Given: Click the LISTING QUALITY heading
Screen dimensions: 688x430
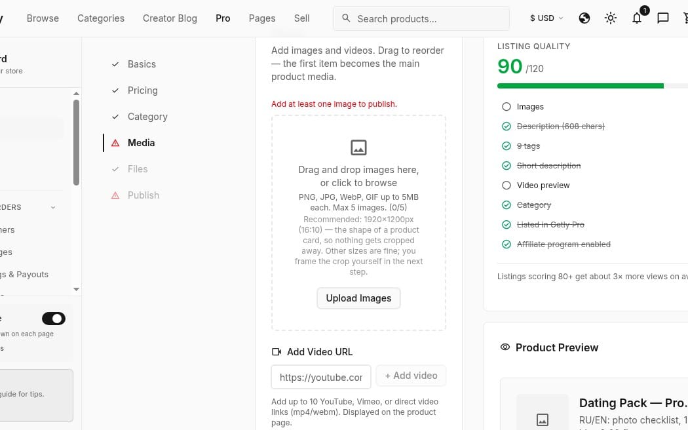Looking at the screenshot, I should pyautogui.click(x=533, y=47).
